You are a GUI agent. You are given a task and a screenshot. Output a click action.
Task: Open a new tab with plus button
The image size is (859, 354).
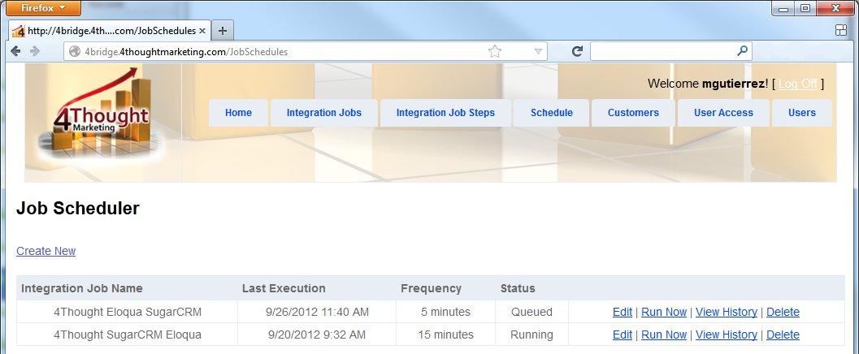[223, 31]
